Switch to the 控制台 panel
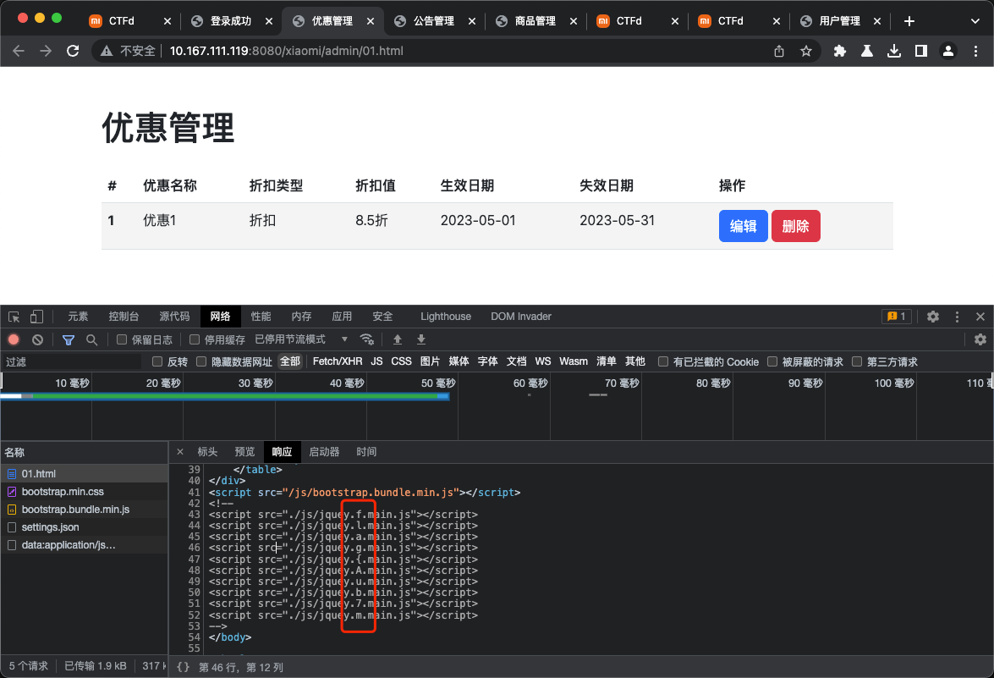The image size is (994, 678). 124,316
